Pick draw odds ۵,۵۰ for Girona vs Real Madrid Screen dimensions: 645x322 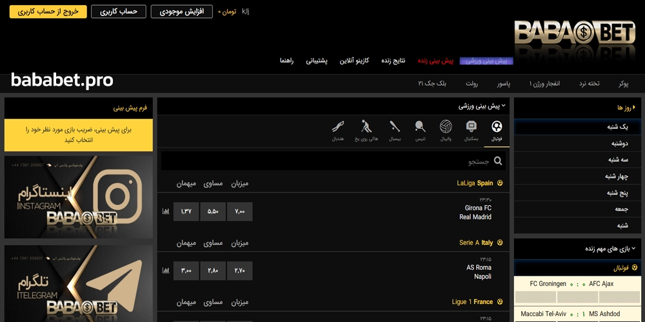(213, 211)
